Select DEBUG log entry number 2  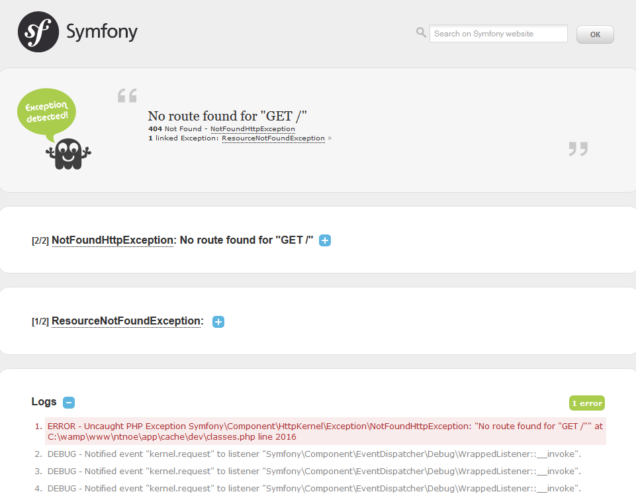coord(314,454)
